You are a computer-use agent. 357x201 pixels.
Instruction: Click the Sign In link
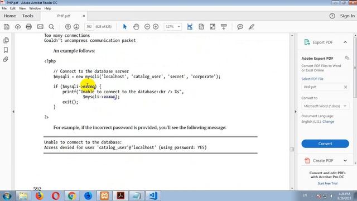tap(347, 16)
